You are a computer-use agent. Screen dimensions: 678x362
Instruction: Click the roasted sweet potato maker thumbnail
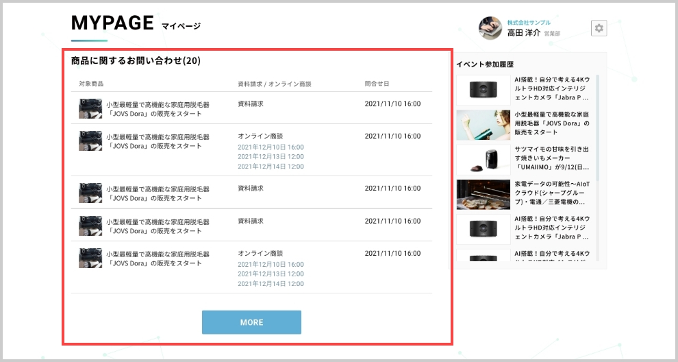coord(484,160)
